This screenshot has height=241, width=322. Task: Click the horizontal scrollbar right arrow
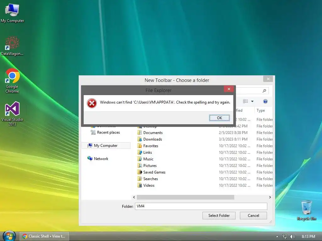270,197
